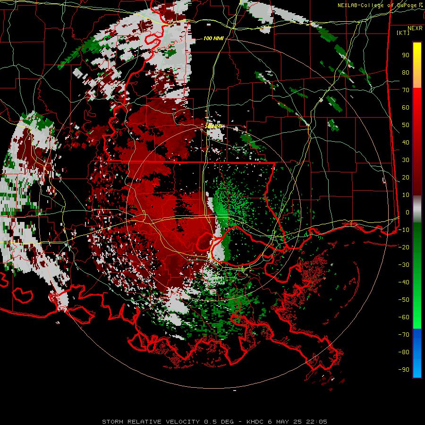This screenshot has height=425, width=425.
Task: Click the positive 90 value on the velocity scale
Action: point(406,55)
